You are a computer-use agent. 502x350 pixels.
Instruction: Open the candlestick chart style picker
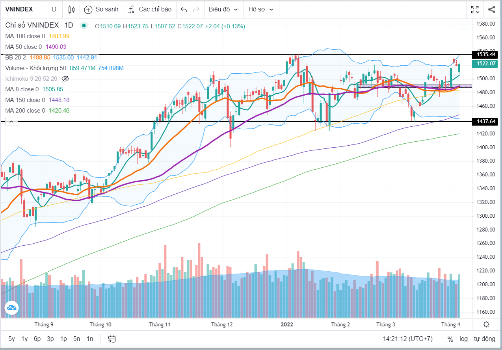(x=71, y=9)
